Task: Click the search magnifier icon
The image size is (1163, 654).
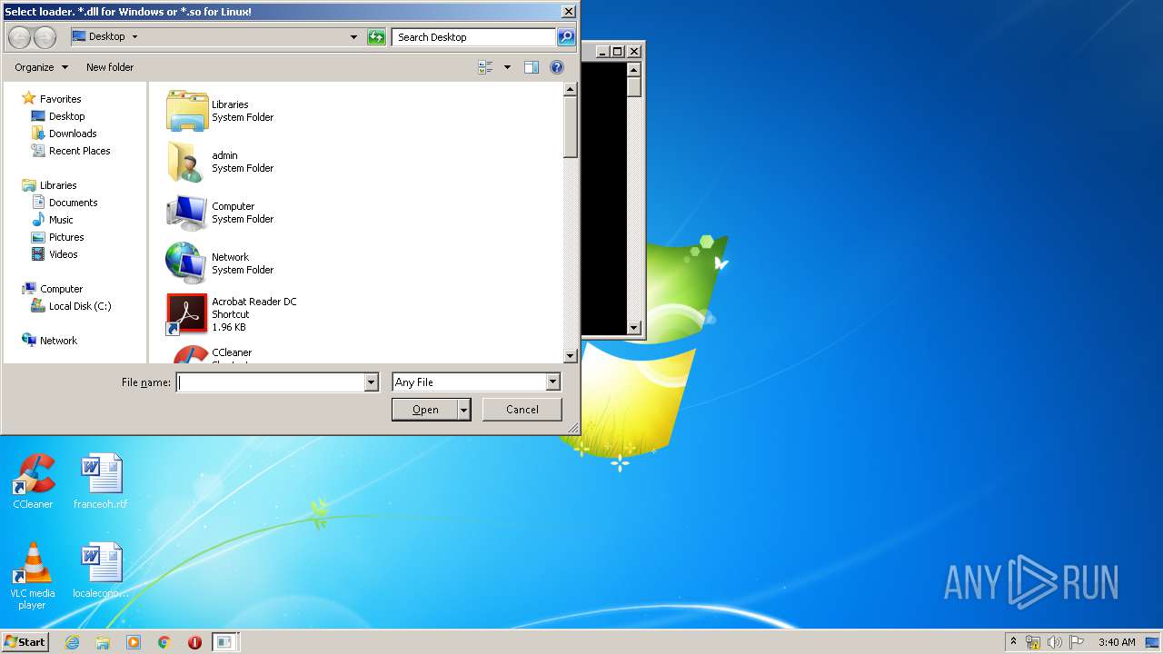Action: (x=566, y=37)
